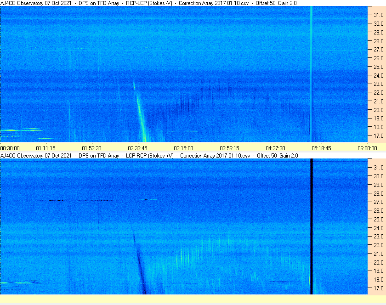Click the bright vertical line in upper spectrogram

(x=311, y=74)
